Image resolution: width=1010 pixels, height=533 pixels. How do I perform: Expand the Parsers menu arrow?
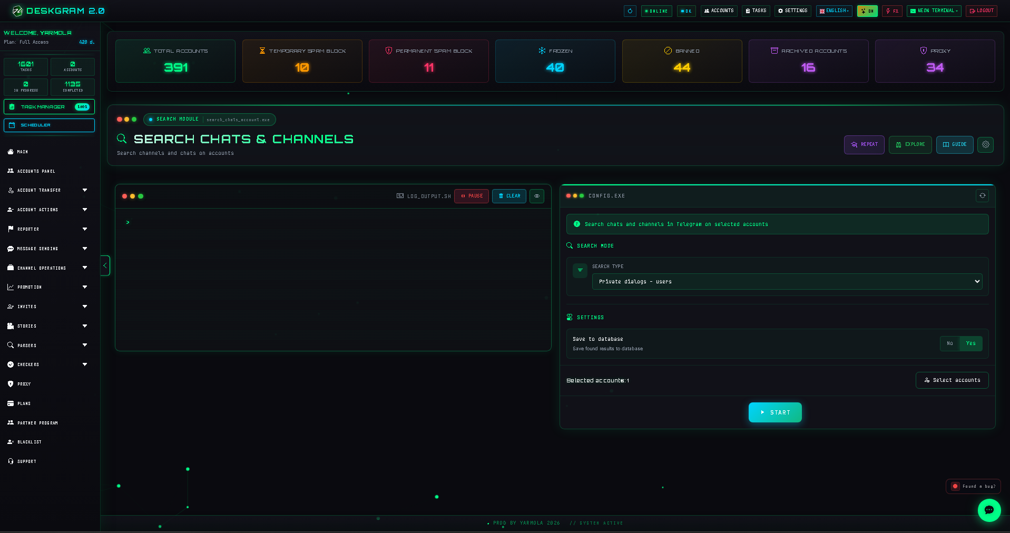point(85,345)
